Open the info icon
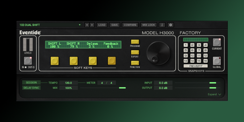 click(162, 25)
